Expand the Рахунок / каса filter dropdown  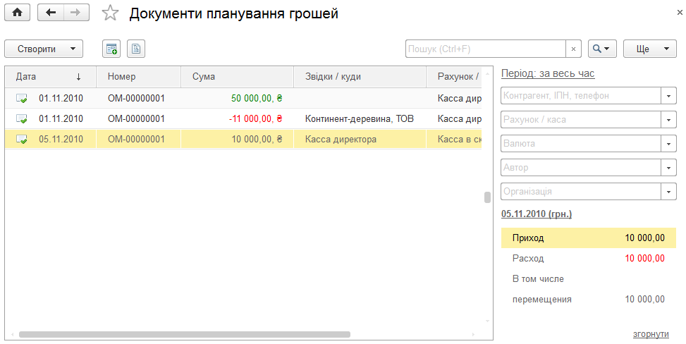(668, 119)
